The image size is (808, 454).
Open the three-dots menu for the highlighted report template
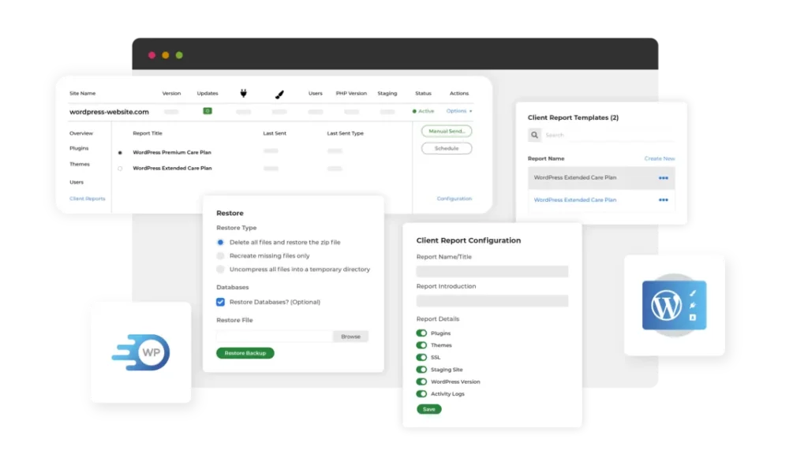click(x=664, y=178)
